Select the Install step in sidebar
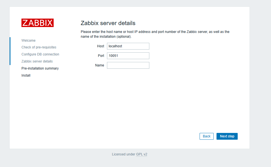The height and width of the screenshot is (167, 271). click(26, 75)
